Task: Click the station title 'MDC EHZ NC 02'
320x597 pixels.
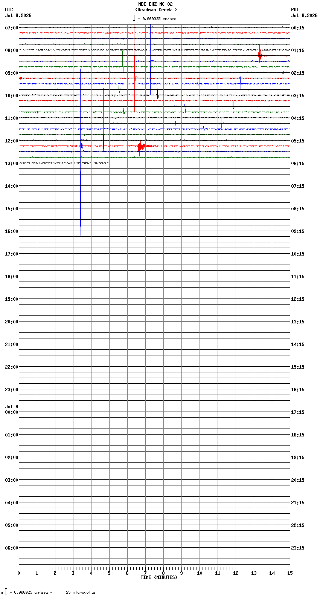Action: [x=155, y=4]
